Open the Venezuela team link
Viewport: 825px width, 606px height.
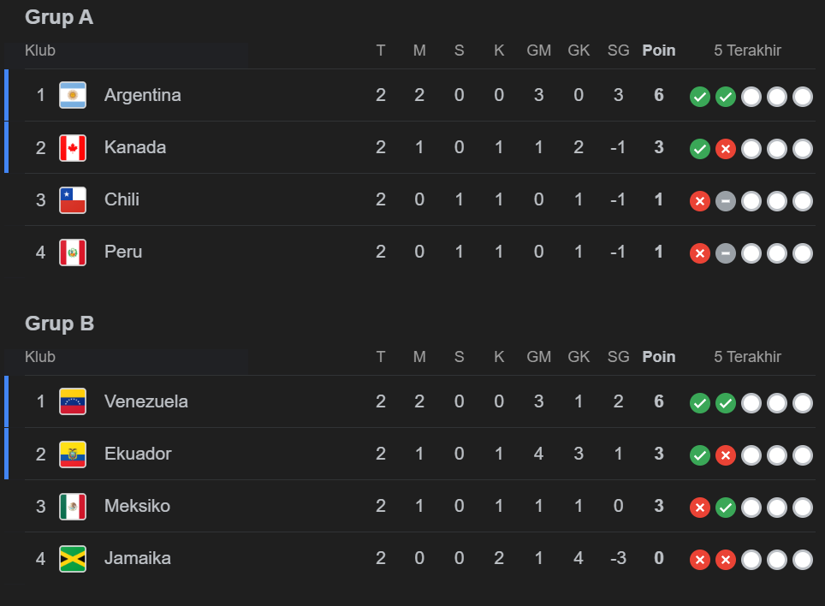[x=146, y=401]
